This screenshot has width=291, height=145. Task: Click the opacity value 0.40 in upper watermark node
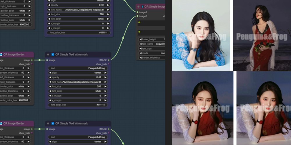click(x=101, y=5)
